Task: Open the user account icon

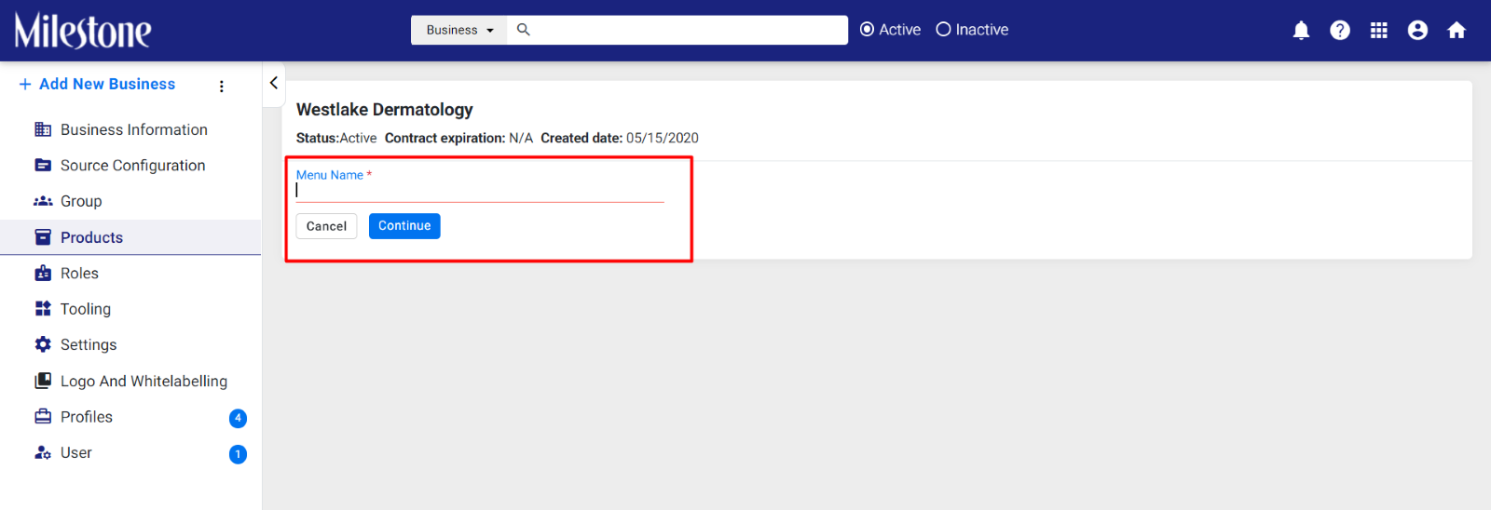Action: click(x=1417, y=31)
